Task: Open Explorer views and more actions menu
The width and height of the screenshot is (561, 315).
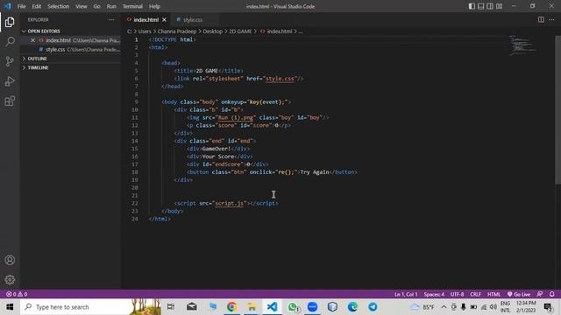Action: pos(111,20)
